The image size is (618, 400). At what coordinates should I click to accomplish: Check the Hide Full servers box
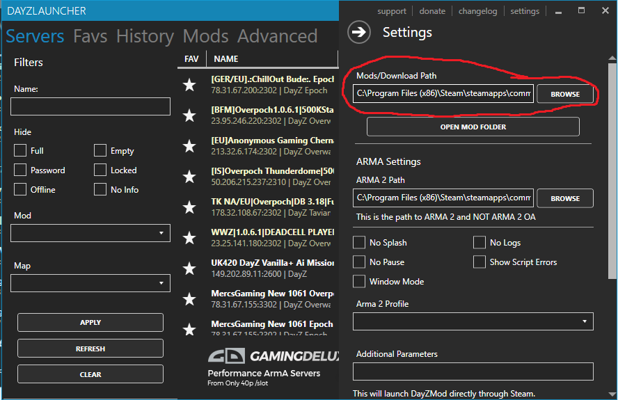click(20, 151)
